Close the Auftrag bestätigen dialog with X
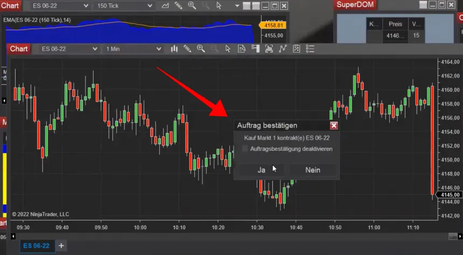Screen dimensions: 463x255 pyautogui.click(x=334, y=126)
